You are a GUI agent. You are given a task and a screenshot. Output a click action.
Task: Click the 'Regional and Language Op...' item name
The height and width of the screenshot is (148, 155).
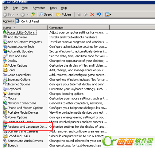(27, 127)
